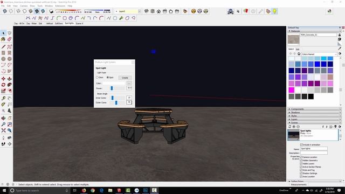Select the Omni light type radio
The height and width of the screenshot is (194, 345).
[97, 78]
